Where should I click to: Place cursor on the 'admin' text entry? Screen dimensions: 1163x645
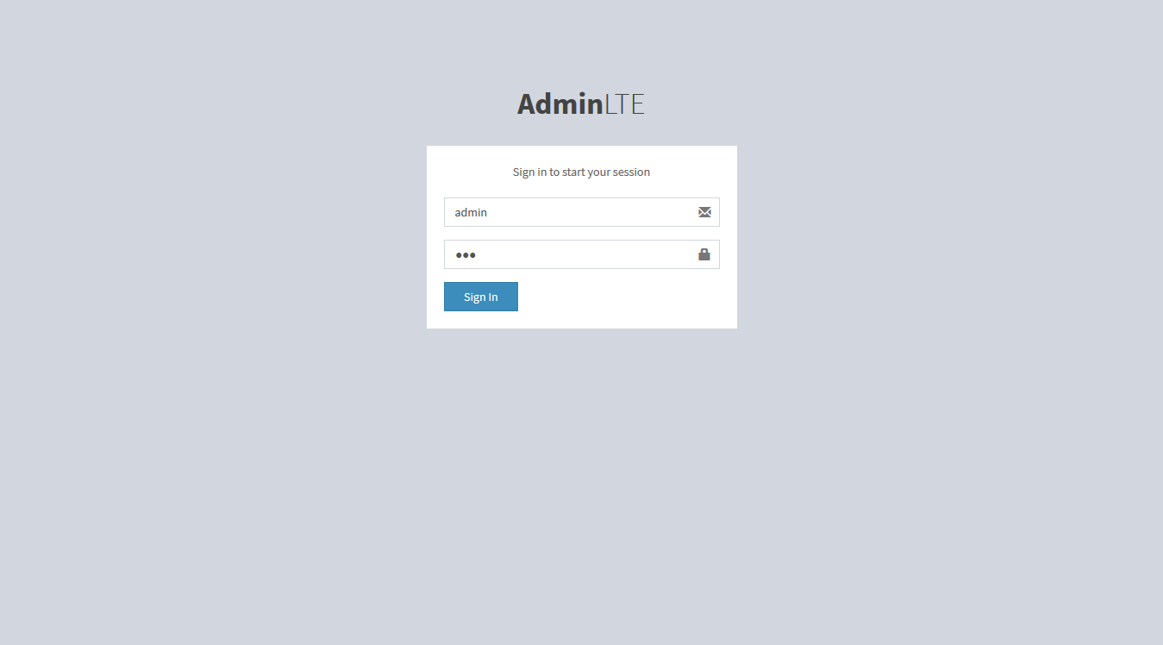pyautogui.click(x=471, y=212)
